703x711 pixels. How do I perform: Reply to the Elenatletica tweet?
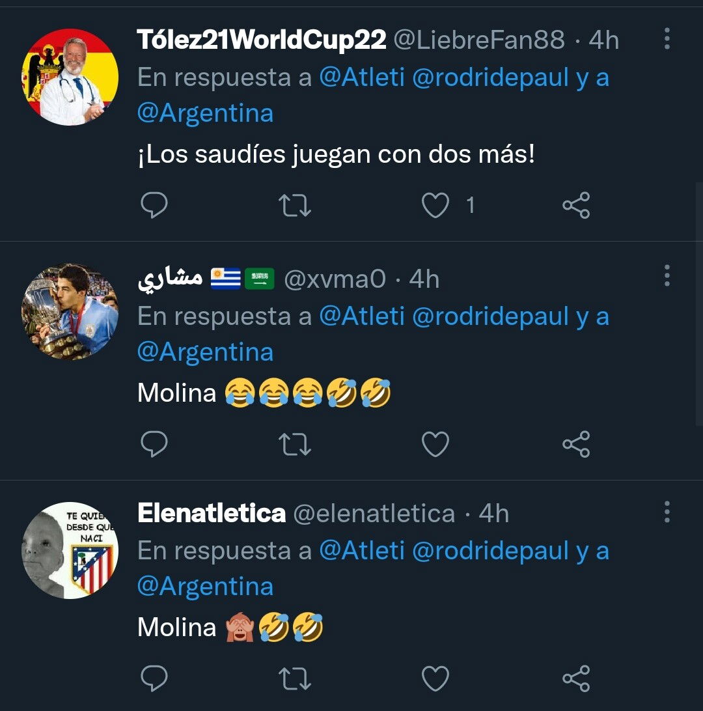(154, 678)
